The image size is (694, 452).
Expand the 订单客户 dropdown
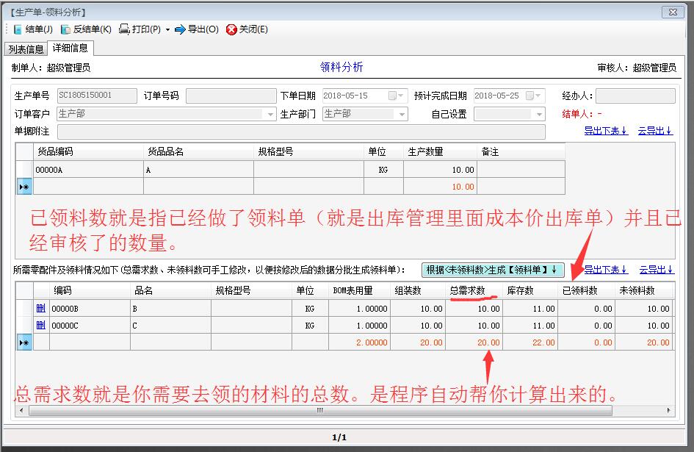[x=270, y=115]
